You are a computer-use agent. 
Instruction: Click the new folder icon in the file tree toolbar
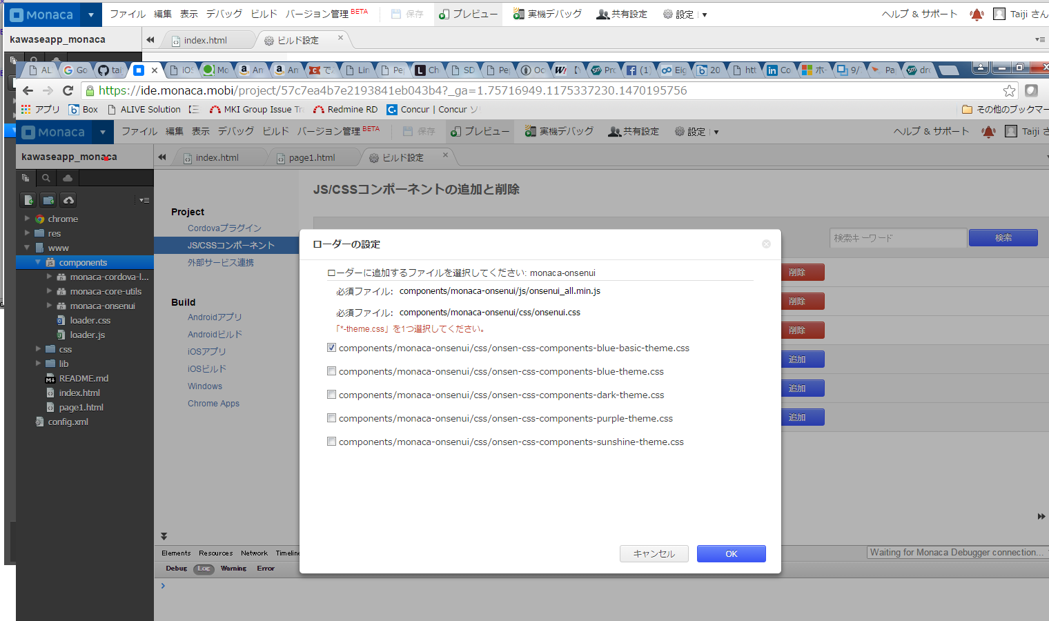pyautogui.click(x=48, y=200)
